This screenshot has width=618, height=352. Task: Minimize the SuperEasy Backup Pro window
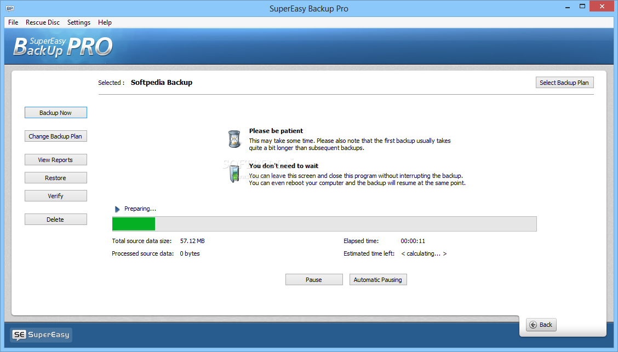(568, 7)
